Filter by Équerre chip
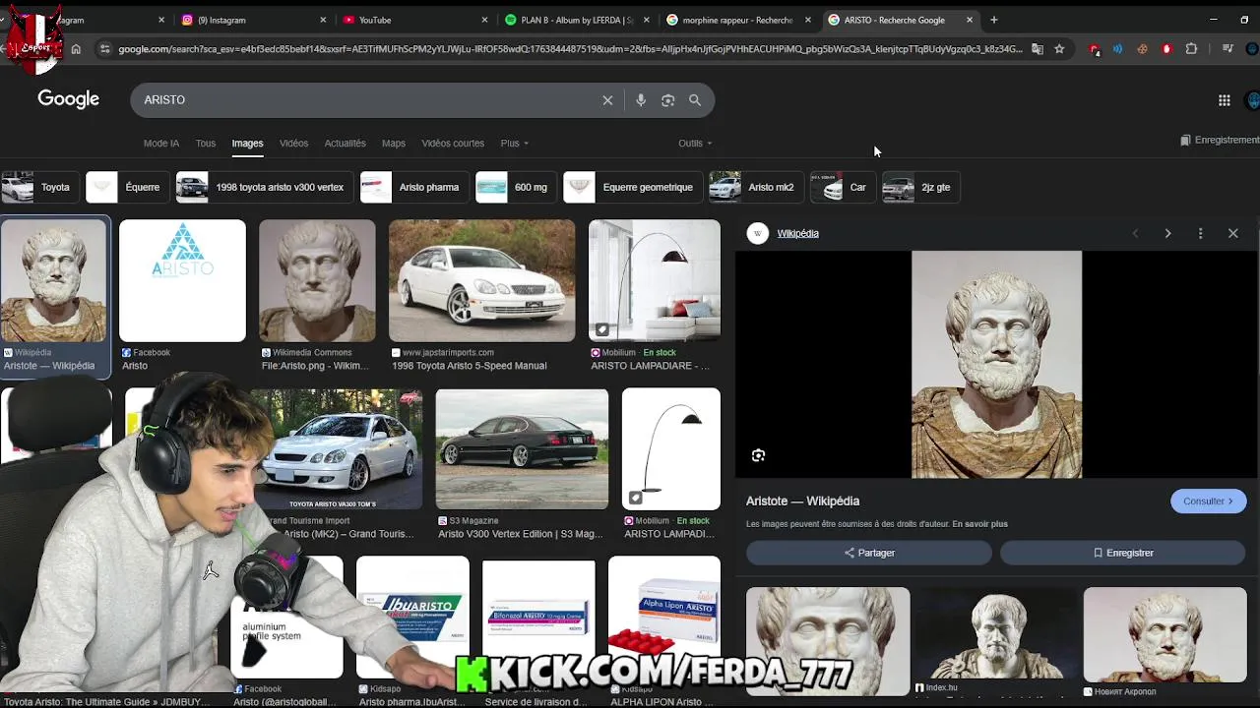The height and width of the screenshot is (708, 1260). [x=126, y=187]
